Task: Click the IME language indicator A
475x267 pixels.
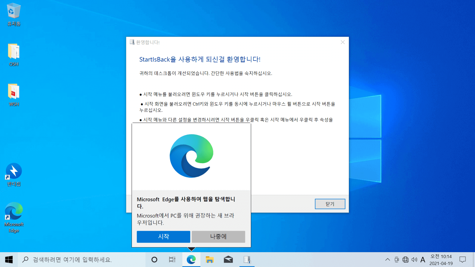Action: click(423, 260)
